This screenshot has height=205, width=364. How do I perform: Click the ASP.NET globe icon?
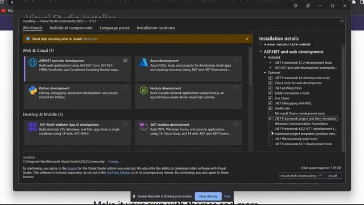click(x=32, y=63)
